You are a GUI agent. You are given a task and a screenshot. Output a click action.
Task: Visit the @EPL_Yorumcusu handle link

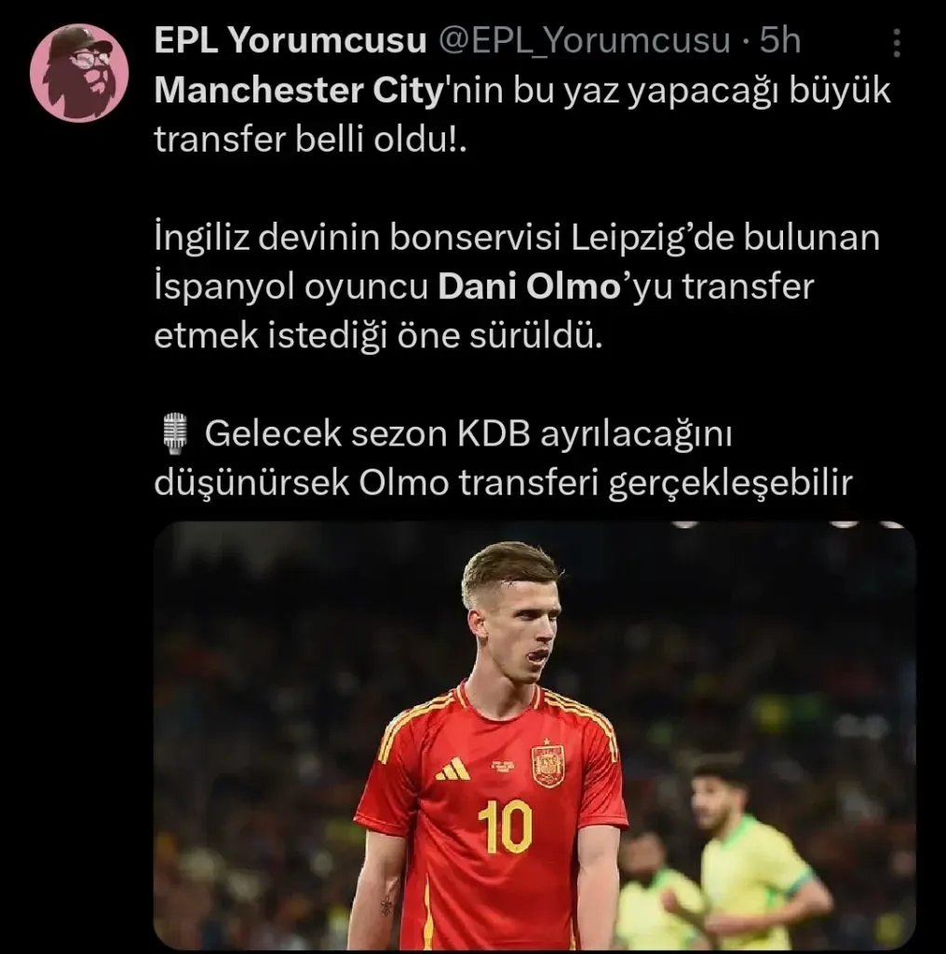(x=584, y=41)
